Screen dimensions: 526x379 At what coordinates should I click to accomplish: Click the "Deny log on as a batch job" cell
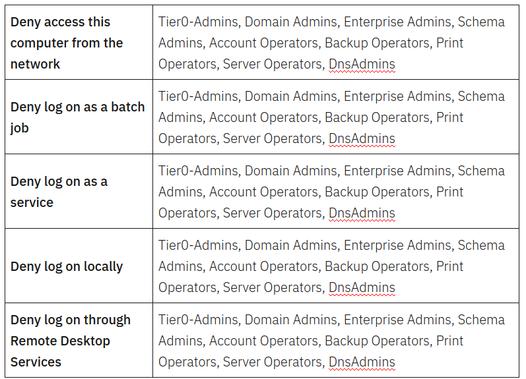point(77,117)
